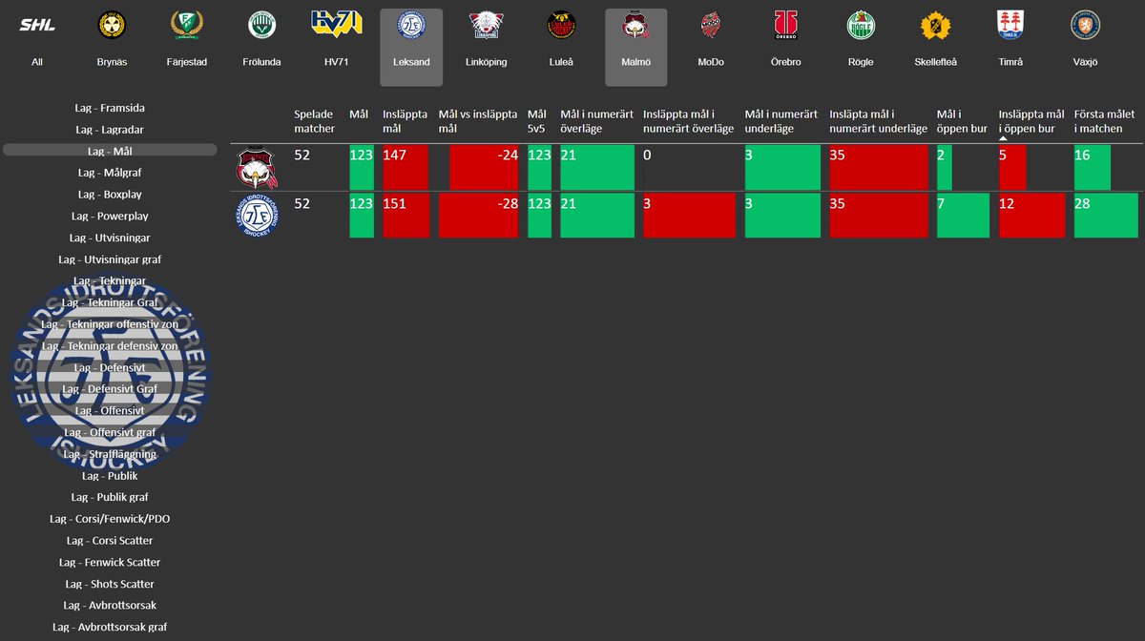Open the Lag - Framsida page
The width and height of the screenshot is (1145, 641).
[110, 108]
